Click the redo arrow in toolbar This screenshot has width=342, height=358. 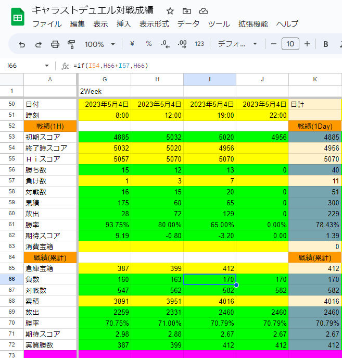tap(38, 44)
